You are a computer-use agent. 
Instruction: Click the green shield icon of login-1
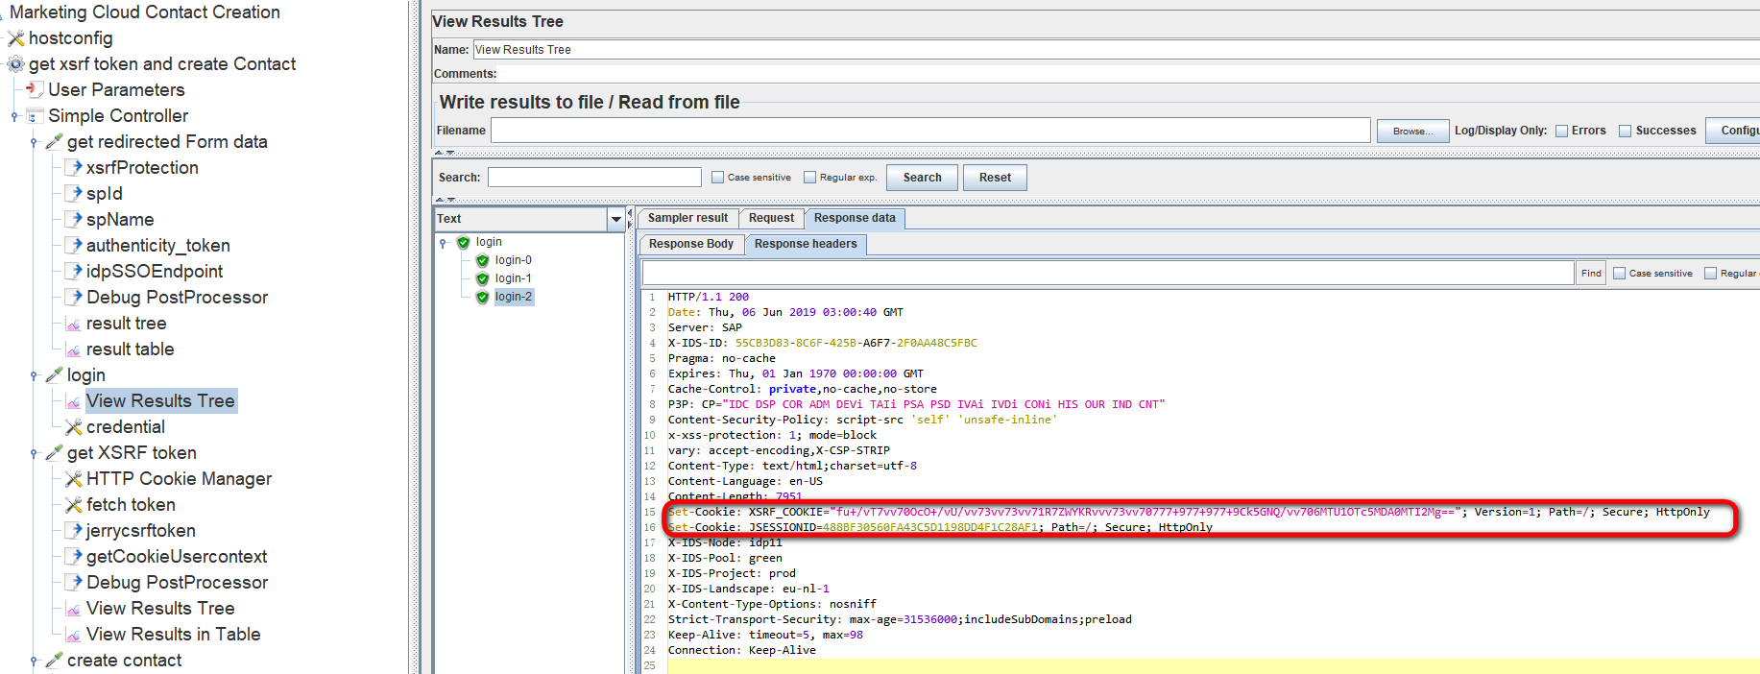point(483,279)
